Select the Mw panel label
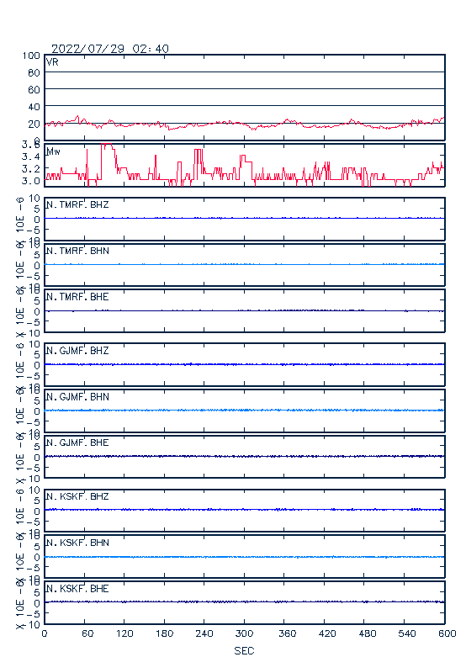The width and height of the screenshot is (466, 657). (x=53, y=151)
